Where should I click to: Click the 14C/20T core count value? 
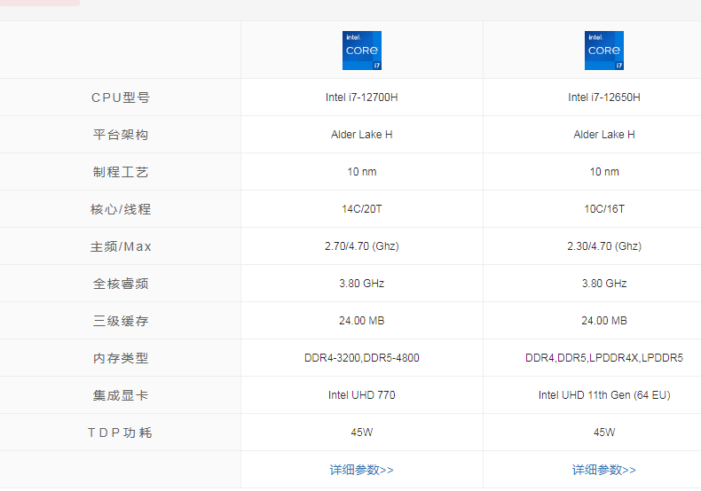click(361, 209)
